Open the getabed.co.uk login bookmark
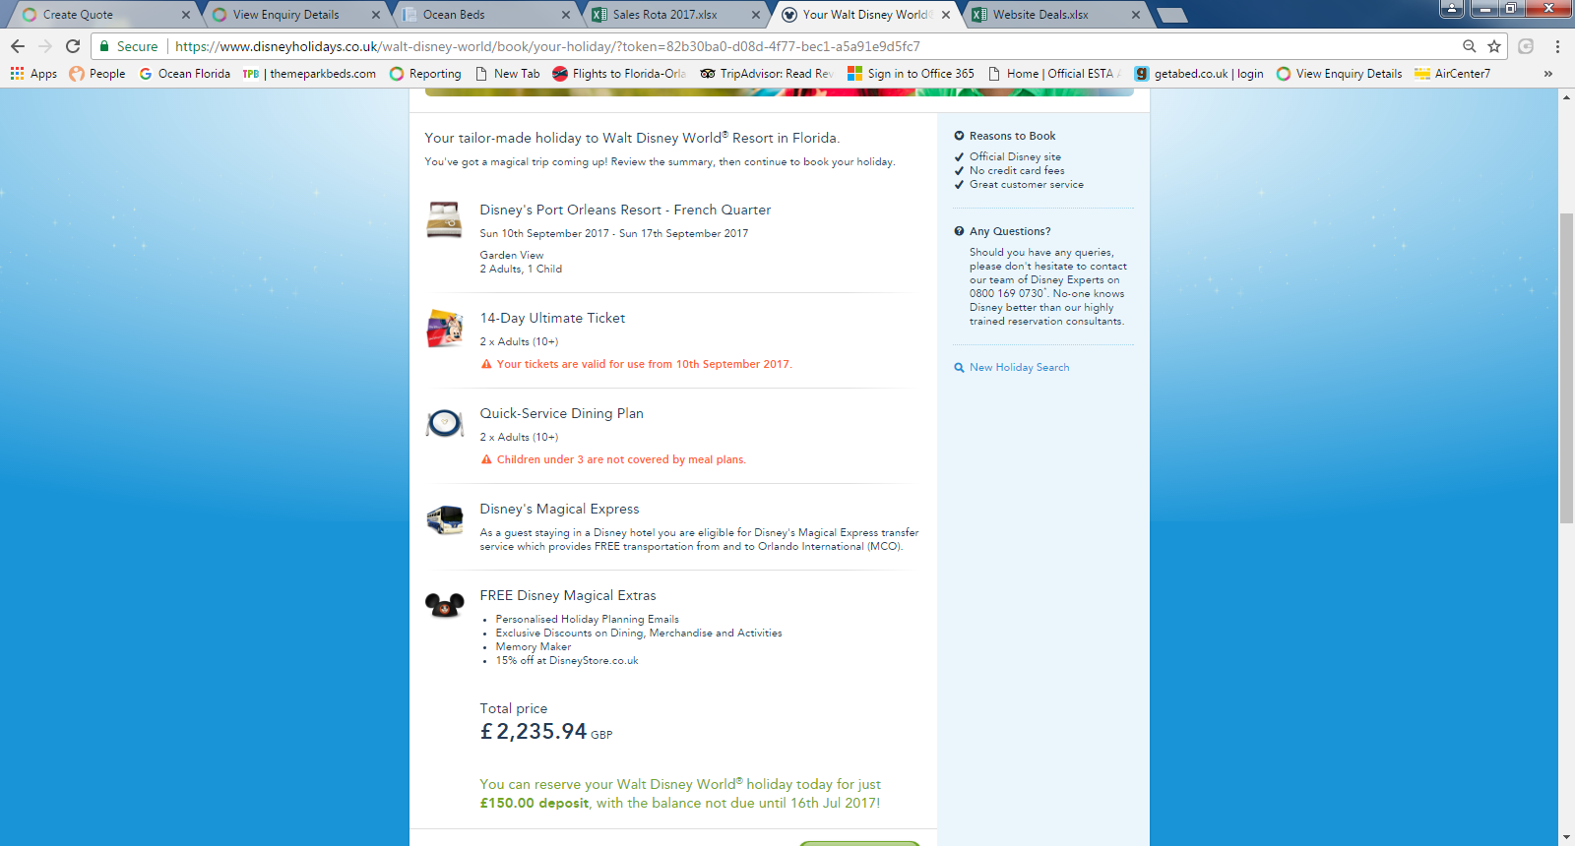The width and height of the screenshot is (1575, 846). tap(1199, 74)
